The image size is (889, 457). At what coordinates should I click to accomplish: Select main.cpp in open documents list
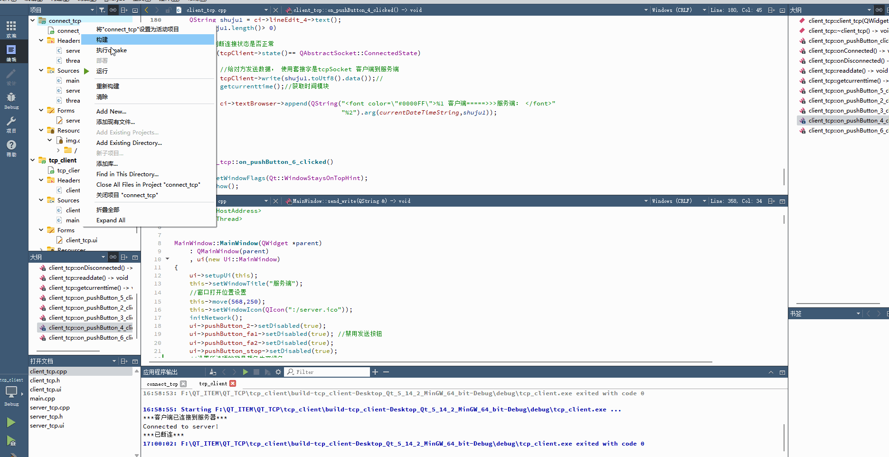[43, 399]
